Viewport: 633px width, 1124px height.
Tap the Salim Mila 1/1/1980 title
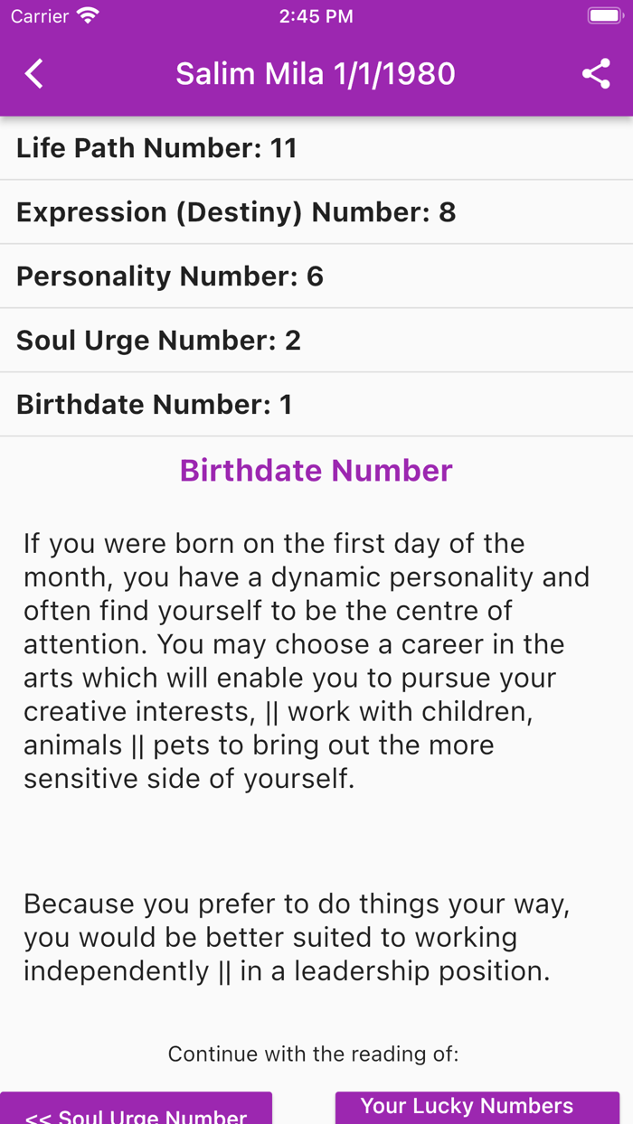pyautogui.click(x=315, y=72)
